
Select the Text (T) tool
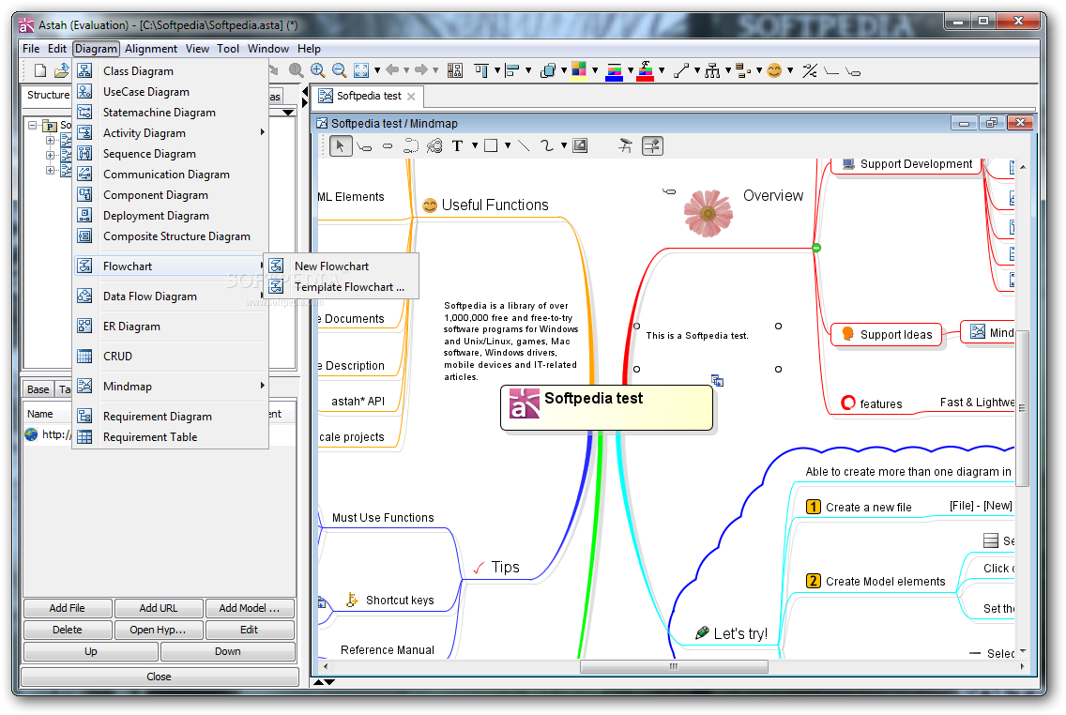[x=457, y=146]
